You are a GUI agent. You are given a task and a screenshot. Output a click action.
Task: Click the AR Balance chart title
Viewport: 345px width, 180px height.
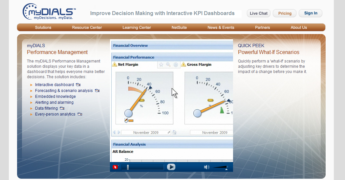click(x=123, y=152)
